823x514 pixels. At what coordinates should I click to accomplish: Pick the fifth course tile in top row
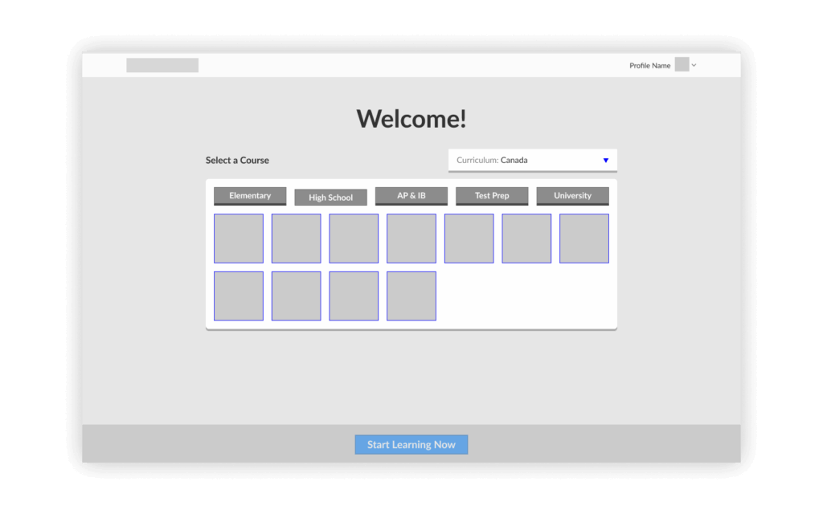coord(469,239)
